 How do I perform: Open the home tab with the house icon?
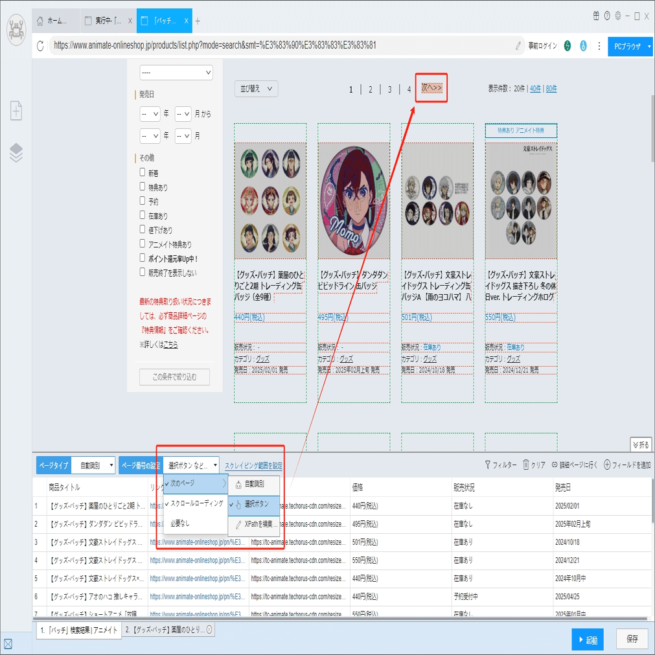click(x=52, y=21)
